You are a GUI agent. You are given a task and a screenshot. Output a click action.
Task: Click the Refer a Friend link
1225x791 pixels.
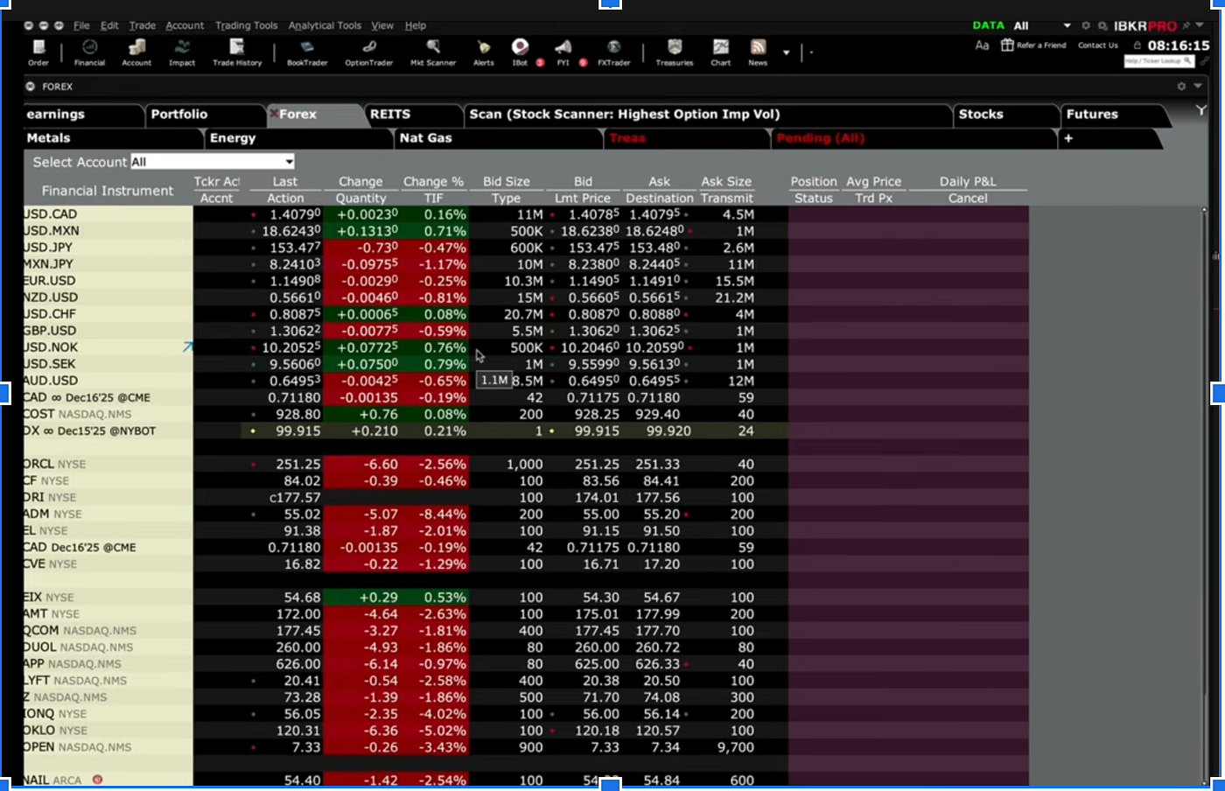[x=1041, y=45]
